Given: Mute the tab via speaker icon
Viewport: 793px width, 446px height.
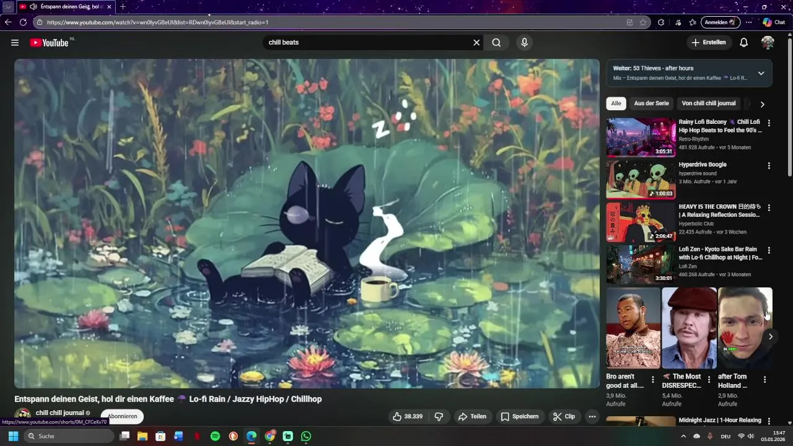Looking at the screenshot, I should pos(33,7).
